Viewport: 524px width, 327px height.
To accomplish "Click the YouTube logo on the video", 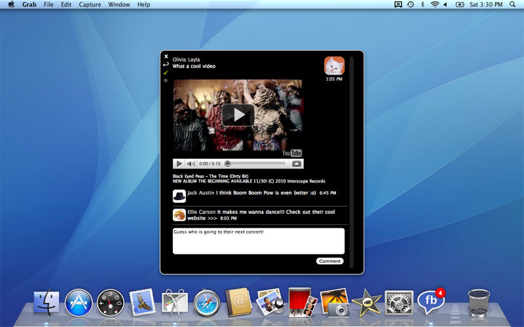I will tap(292, 153).
